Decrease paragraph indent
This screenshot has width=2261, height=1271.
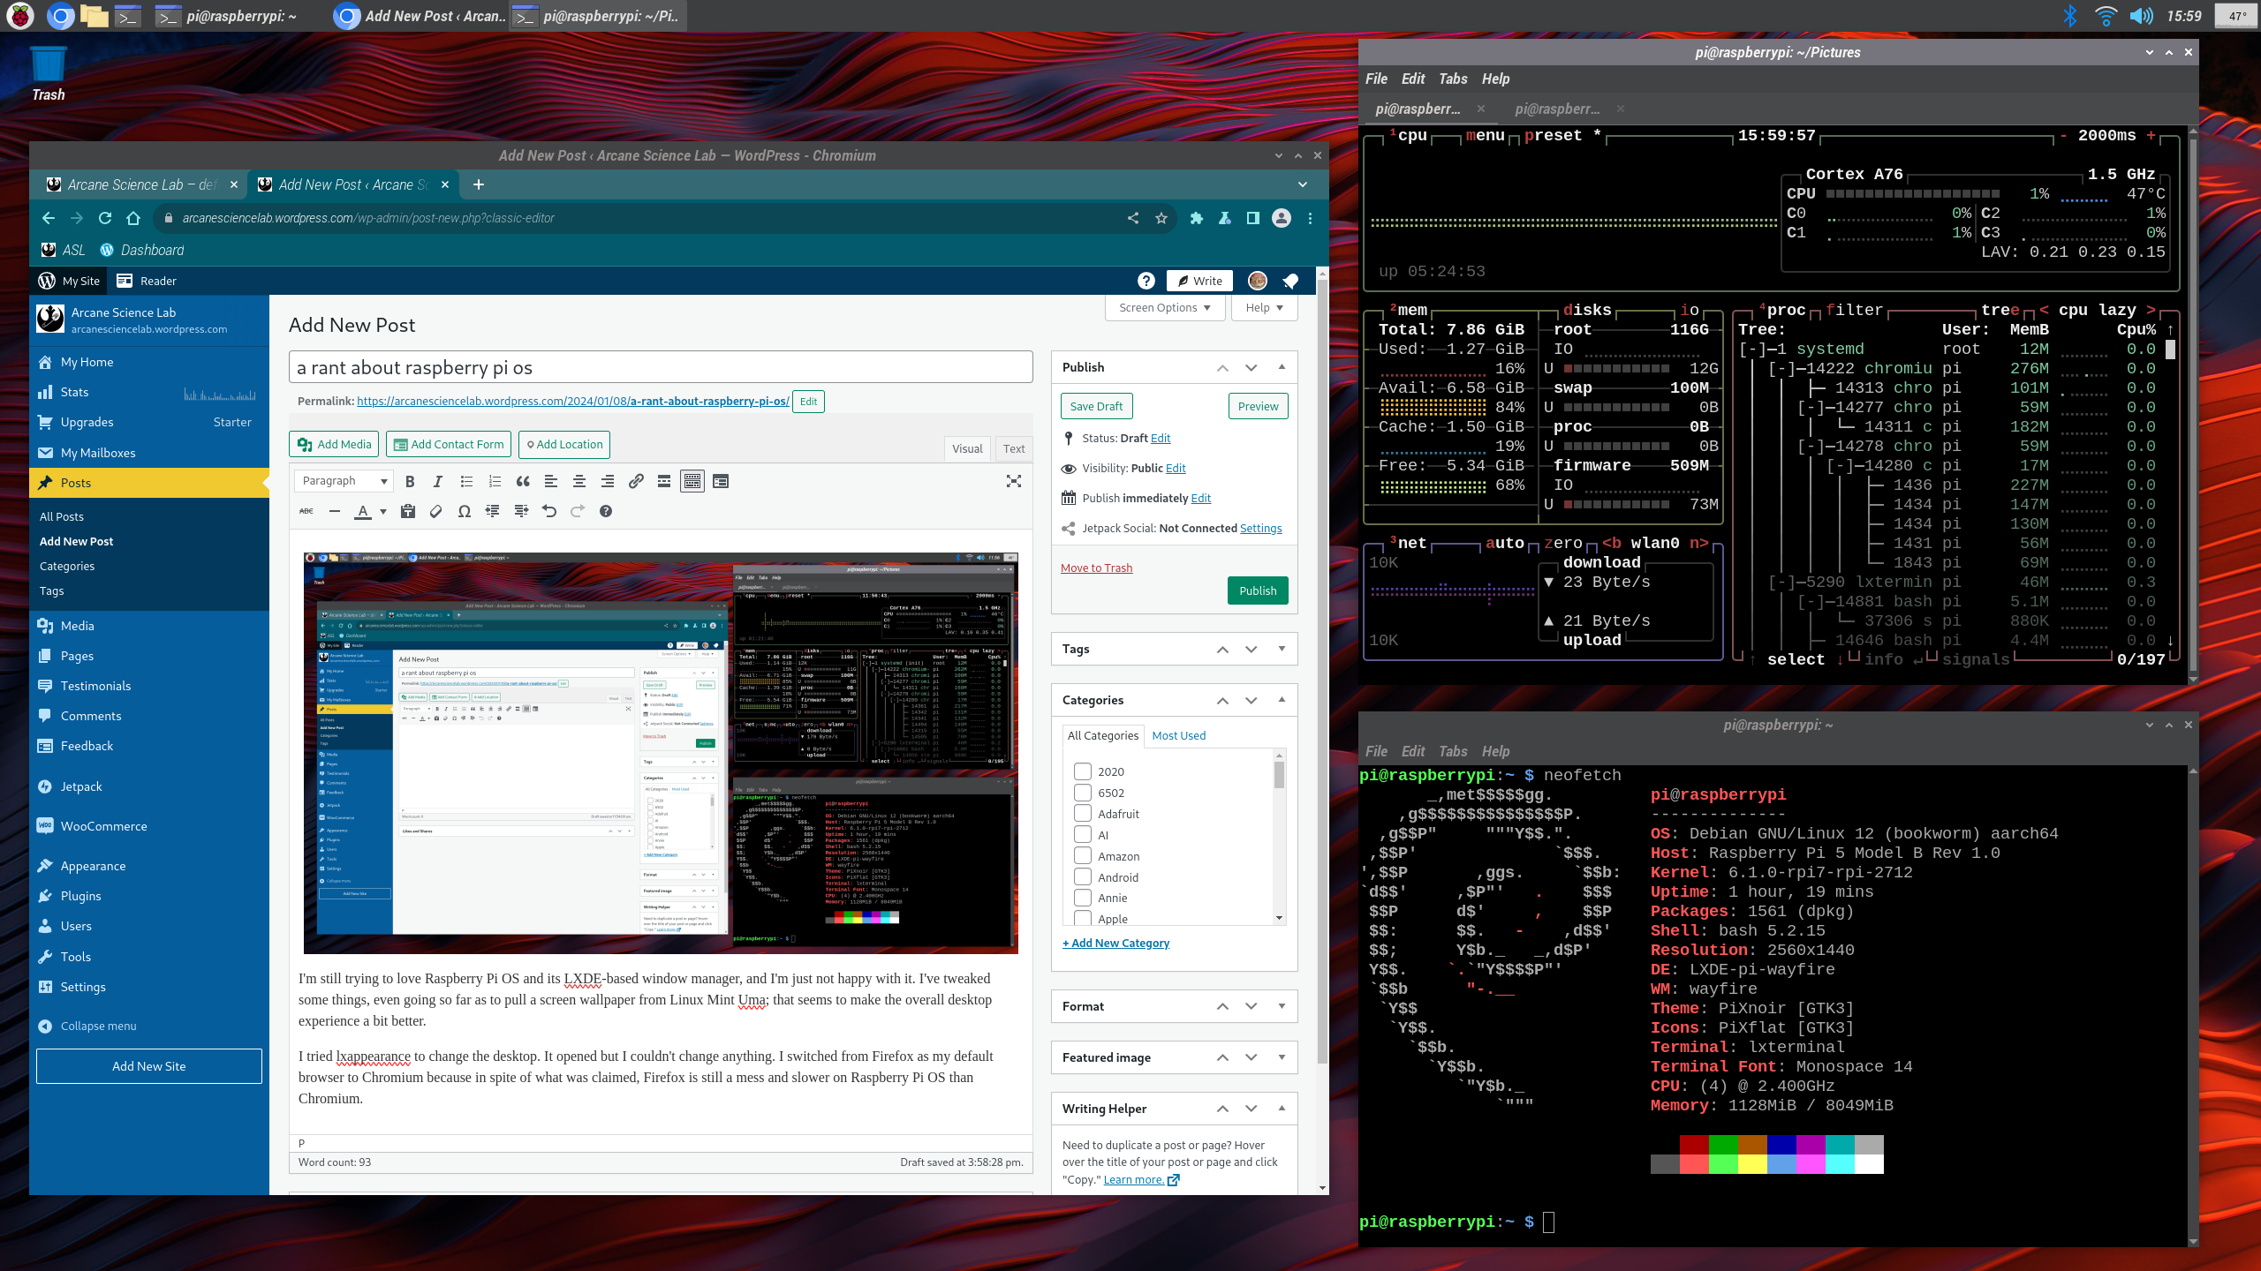coord(493,511)
